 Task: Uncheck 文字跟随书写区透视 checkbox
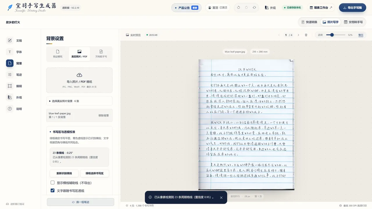point(53,191)
